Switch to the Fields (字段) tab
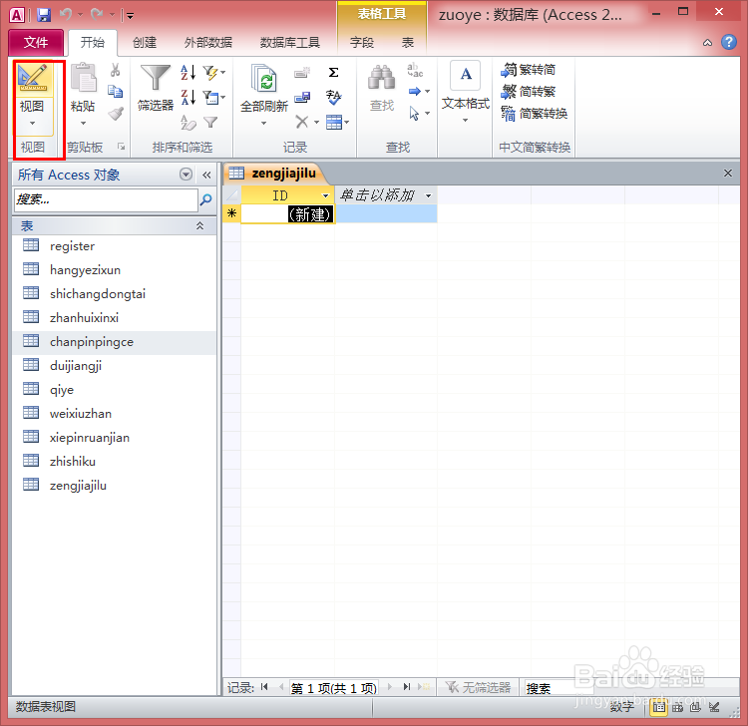 (362, 43)
